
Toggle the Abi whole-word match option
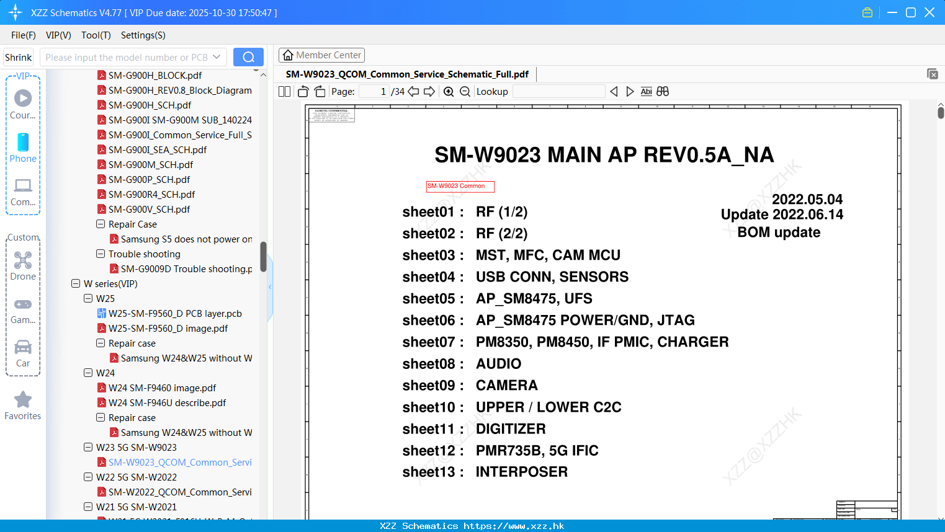(x=646, y=92)
